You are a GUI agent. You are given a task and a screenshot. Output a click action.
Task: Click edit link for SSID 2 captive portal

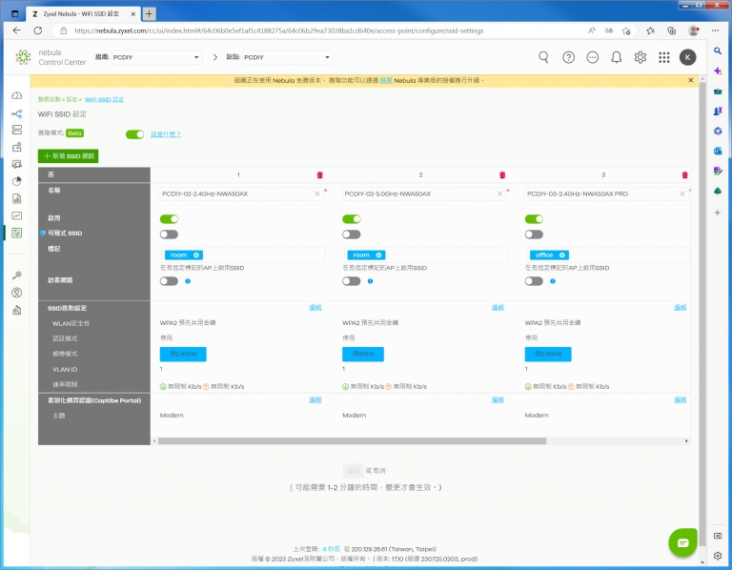click(x=498, y=399)
